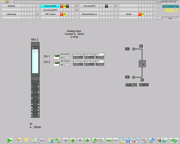Open the StartInfo overview area
This screenshot has height=144, width=180.
(11, 6)
